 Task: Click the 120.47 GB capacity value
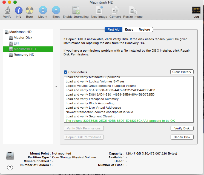click(x=151, y=153)
